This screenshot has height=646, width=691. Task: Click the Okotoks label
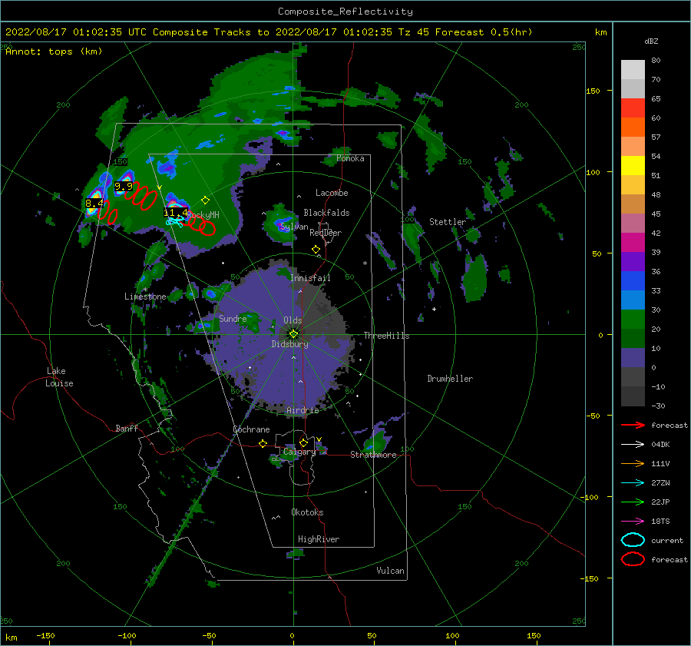coord(307,512)
